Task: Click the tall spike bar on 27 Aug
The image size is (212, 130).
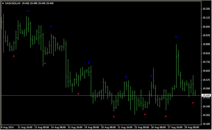Action: pyautogui.click(x=176, y=66)
